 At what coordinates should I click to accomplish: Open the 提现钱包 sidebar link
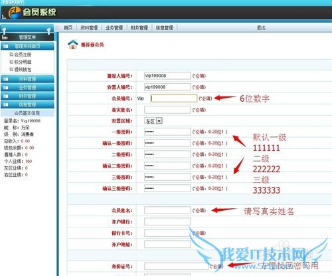[x=23, y=70]
